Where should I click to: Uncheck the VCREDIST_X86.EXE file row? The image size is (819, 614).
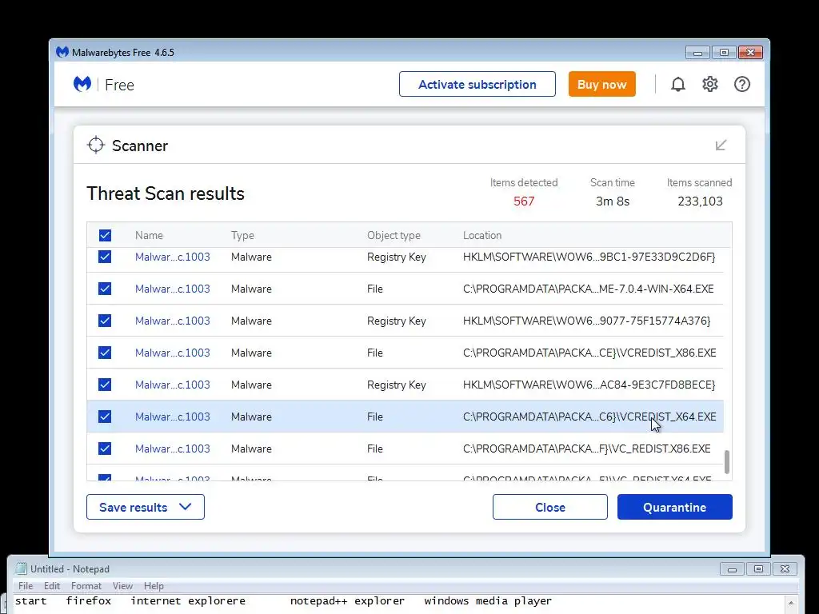point(105,353)
